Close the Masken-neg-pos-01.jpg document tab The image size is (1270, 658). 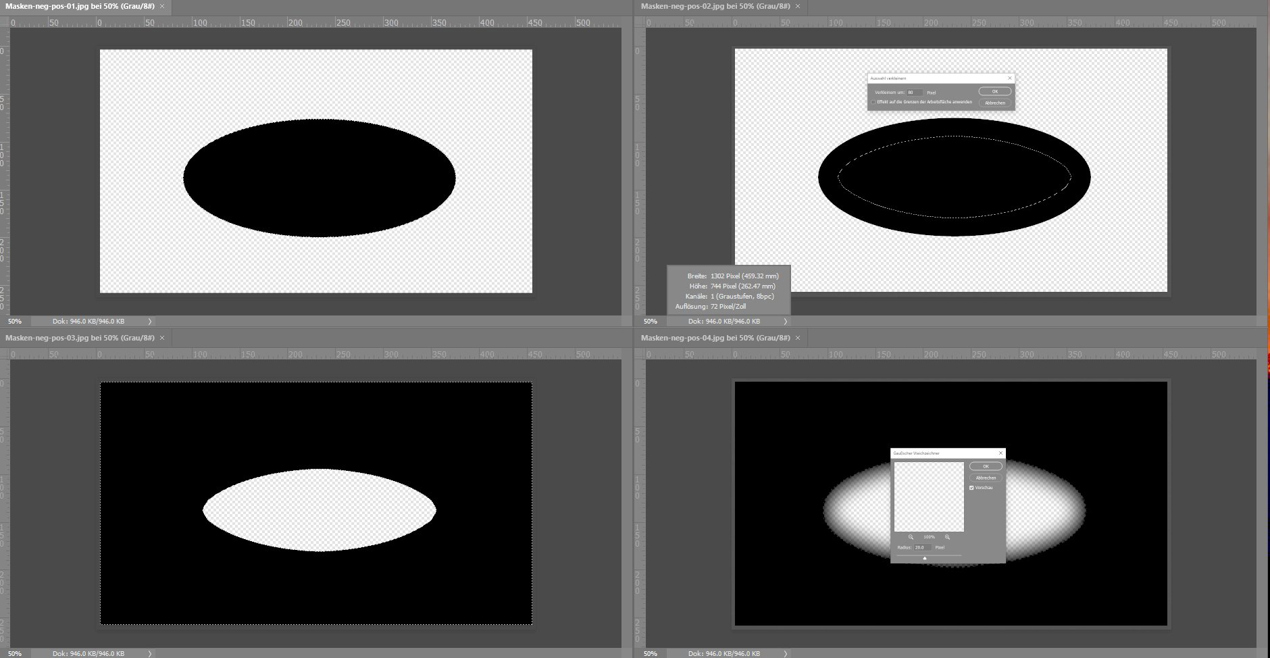(162, 6)
